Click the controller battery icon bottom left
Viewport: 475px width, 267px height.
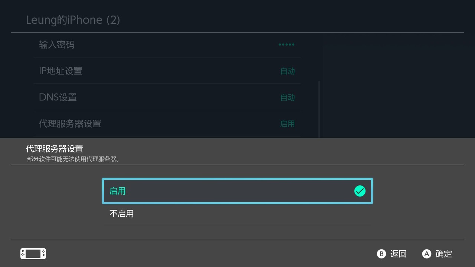[33, 254]
